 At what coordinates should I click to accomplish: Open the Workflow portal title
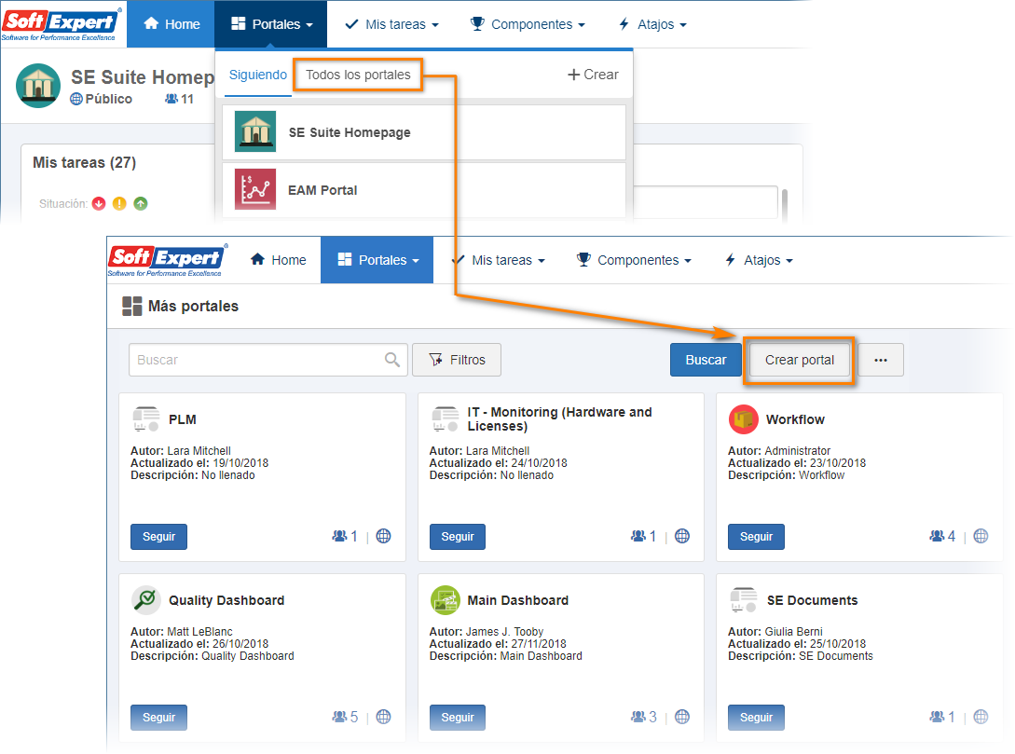pyautogui.click(x=795, y=419)
